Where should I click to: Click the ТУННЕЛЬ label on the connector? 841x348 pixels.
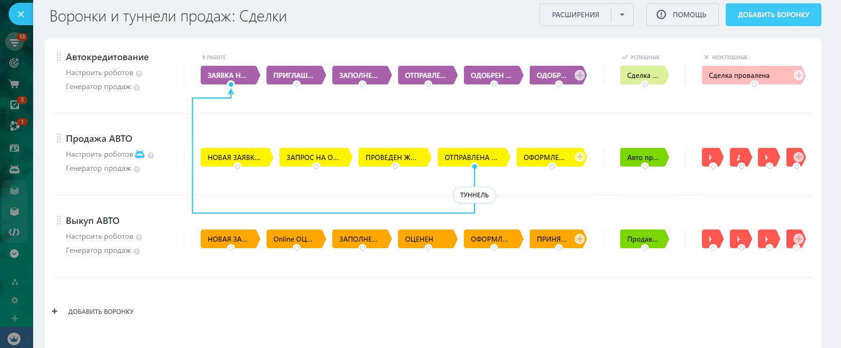[x=474, y=195]
